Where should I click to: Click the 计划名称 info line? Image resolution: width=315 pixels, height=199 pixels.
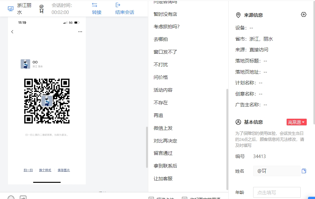click(x=249, y=83)
